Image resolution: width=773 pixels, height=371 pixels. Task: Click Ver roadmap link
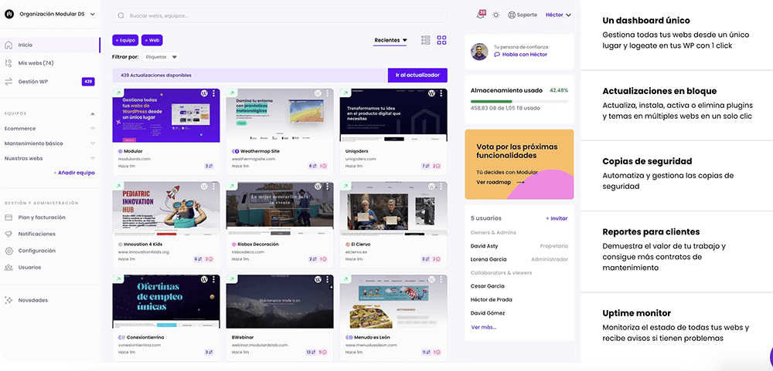pyautogui.click(x=500, y=182)
